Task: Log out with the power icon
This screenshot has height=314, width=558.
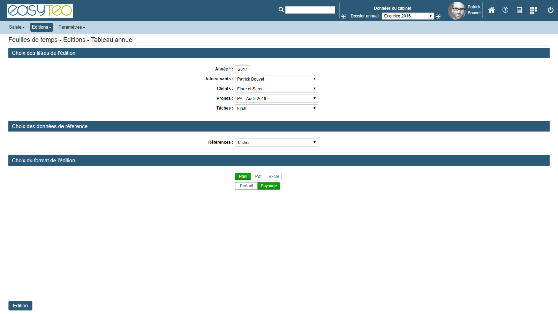Action: click(551, 10)
